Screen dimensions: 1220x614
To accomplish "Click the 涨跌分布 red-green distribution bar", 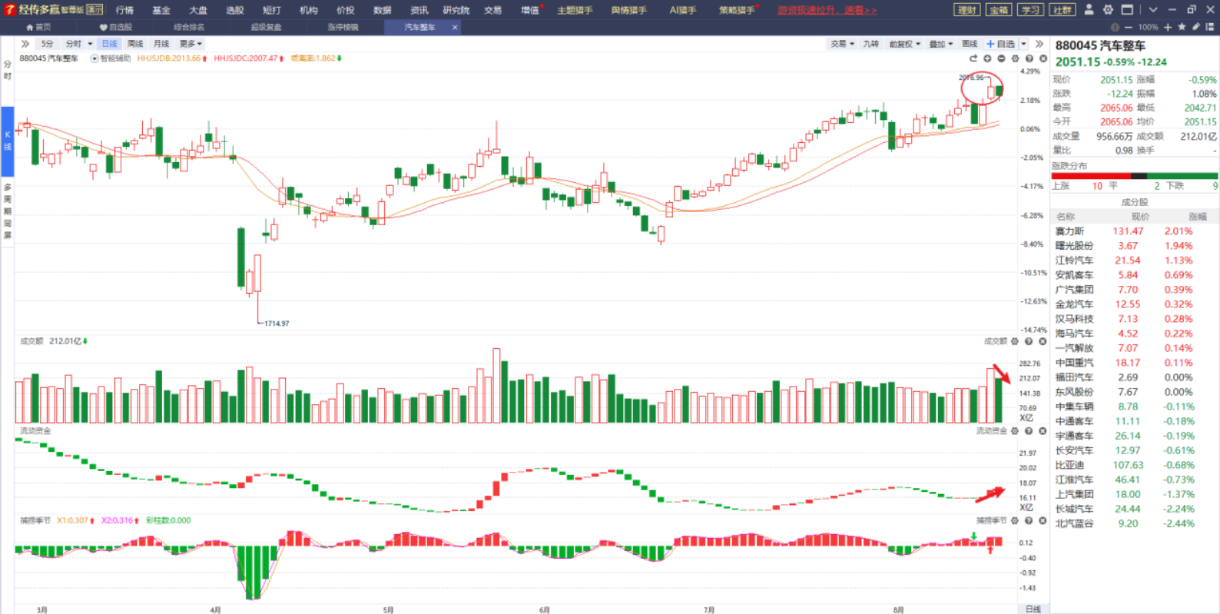I will [1134, 176].
